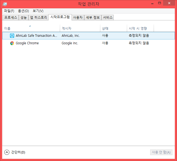Open the 보기(V) menu
The image size is (177, 161).
pos(38,11)
